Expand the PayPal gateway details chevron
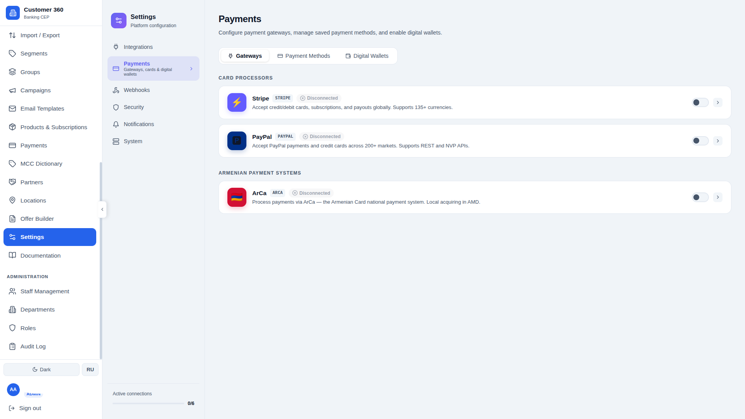Image resolution: width=745 pixels, height=419 pixels. pos(718,141)
